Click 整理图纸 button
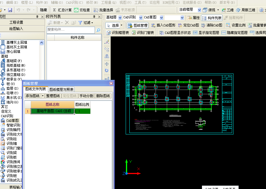The height and width of the screenshot is (189, 266). [53, 96]
